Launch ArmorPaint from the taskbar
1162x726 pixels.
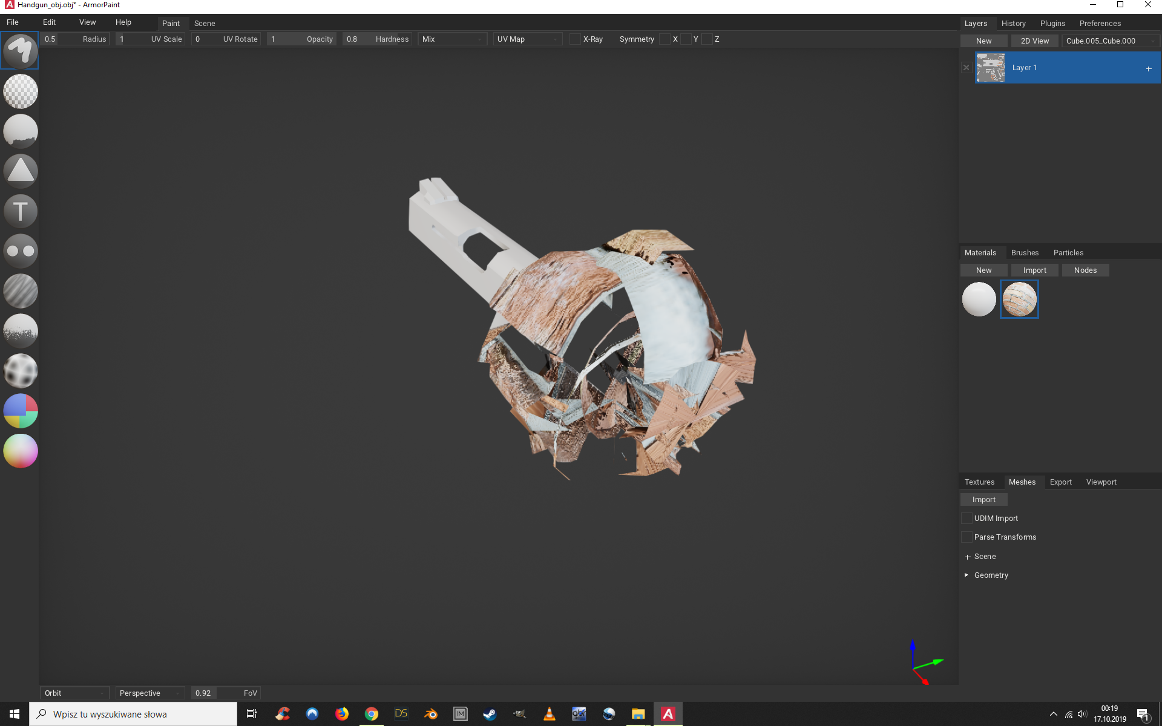tap(667, 713)
